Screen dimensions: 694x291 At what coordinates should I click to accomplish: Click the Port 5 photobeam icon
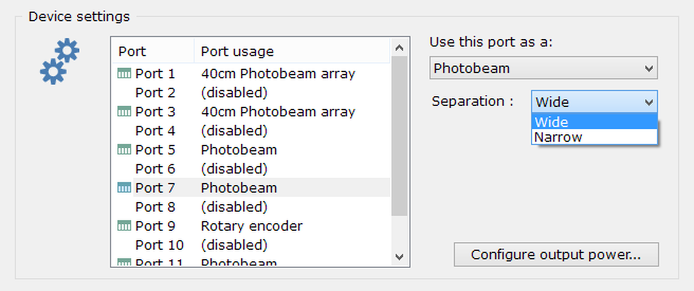pyautogui.click(x=124, y=150)
